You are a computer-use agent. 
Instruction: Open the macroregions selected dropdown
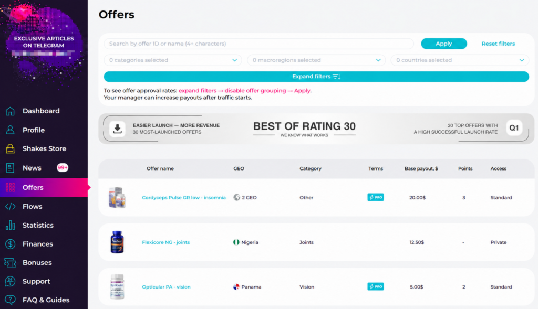coord(316,60)
